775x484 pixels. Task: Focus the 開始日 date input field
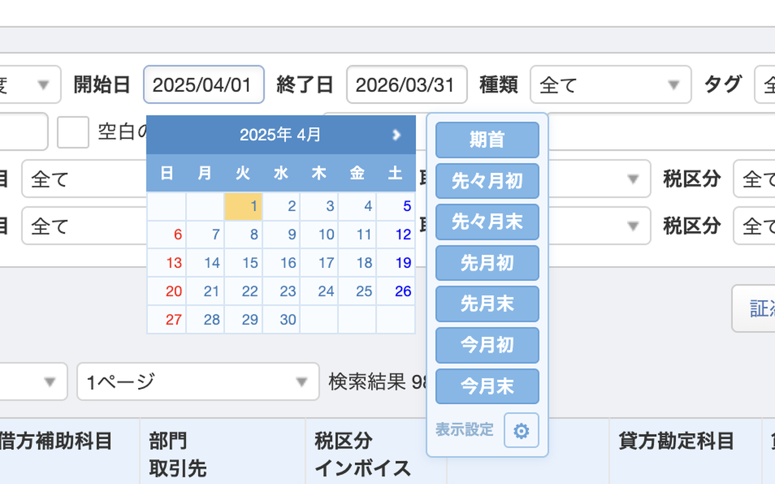click(x=203, y=85)
